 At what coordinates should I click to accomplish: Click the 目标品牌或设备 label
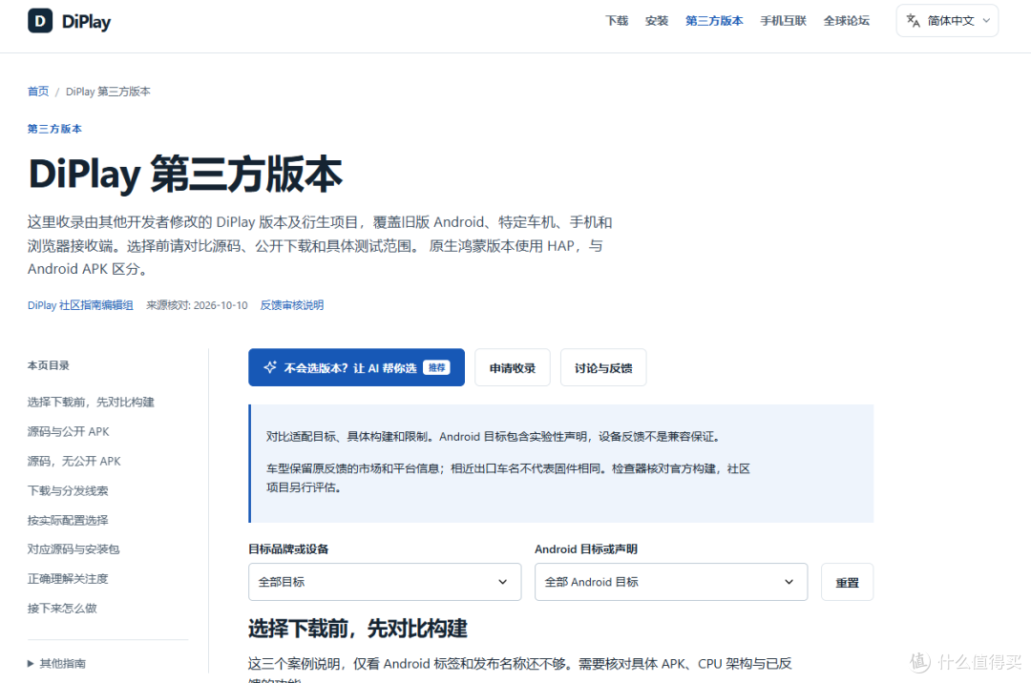tap(288, 549)
